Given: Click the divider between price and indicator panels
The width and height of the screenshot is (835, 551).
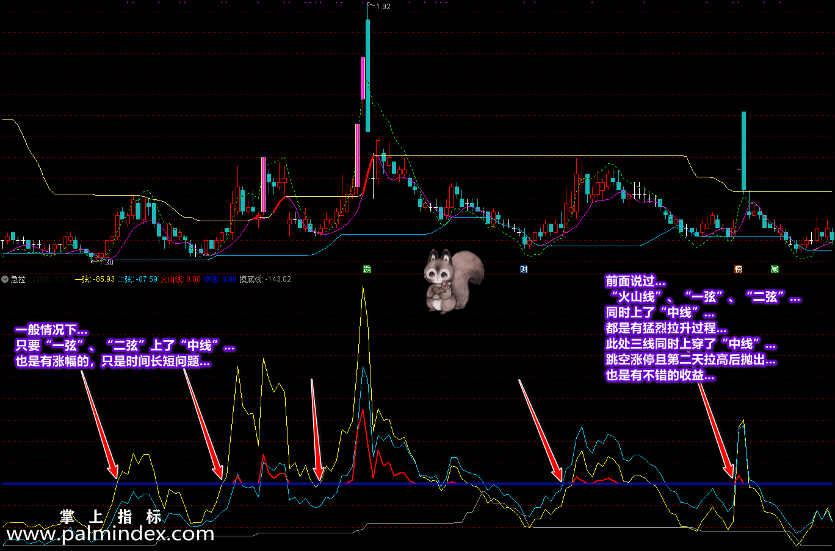Looking at the screenshot, I should click(417, 274).
